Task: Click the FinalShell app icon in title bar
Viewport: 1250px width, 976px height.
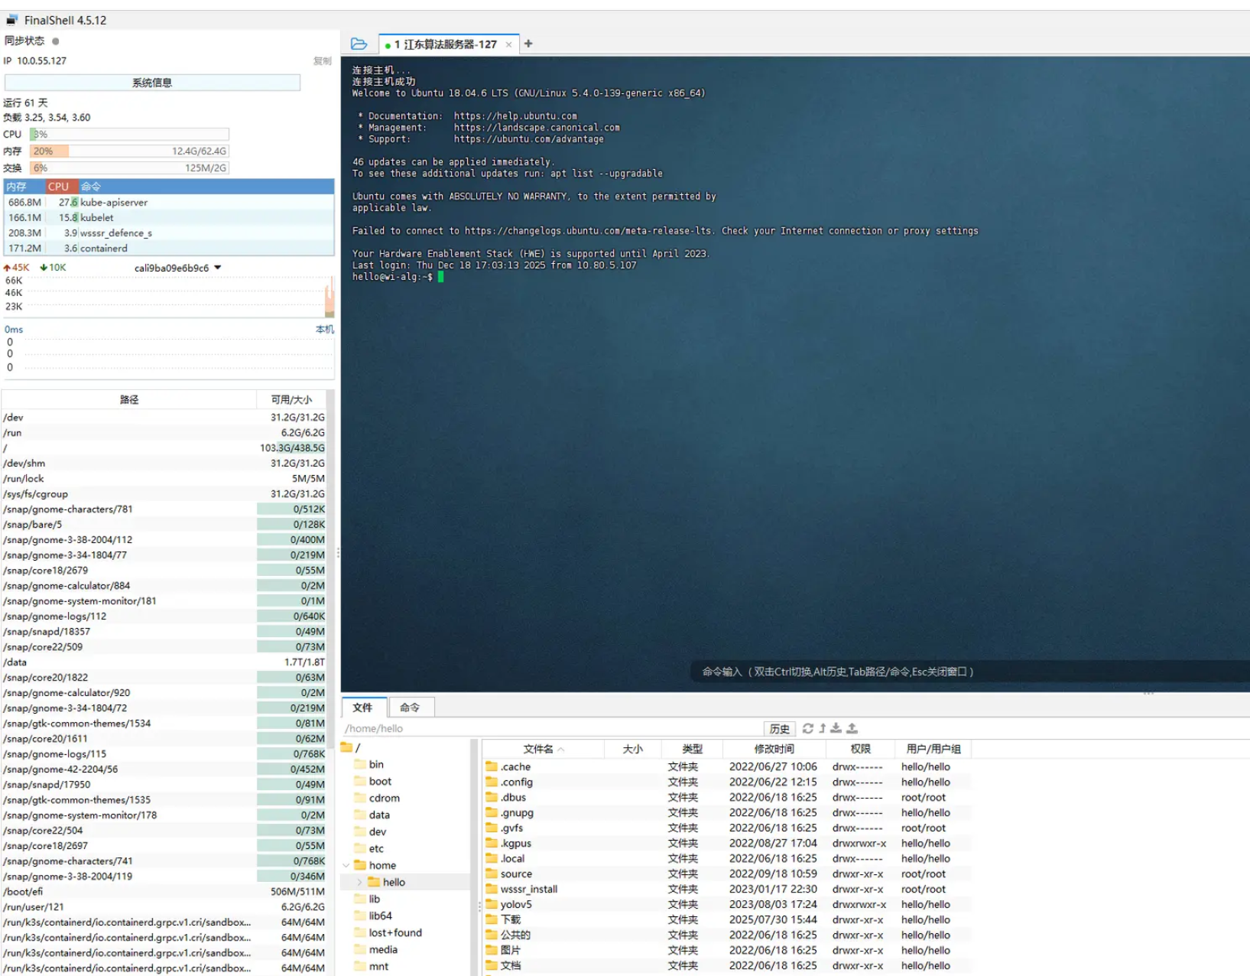Action: [12, 20]
